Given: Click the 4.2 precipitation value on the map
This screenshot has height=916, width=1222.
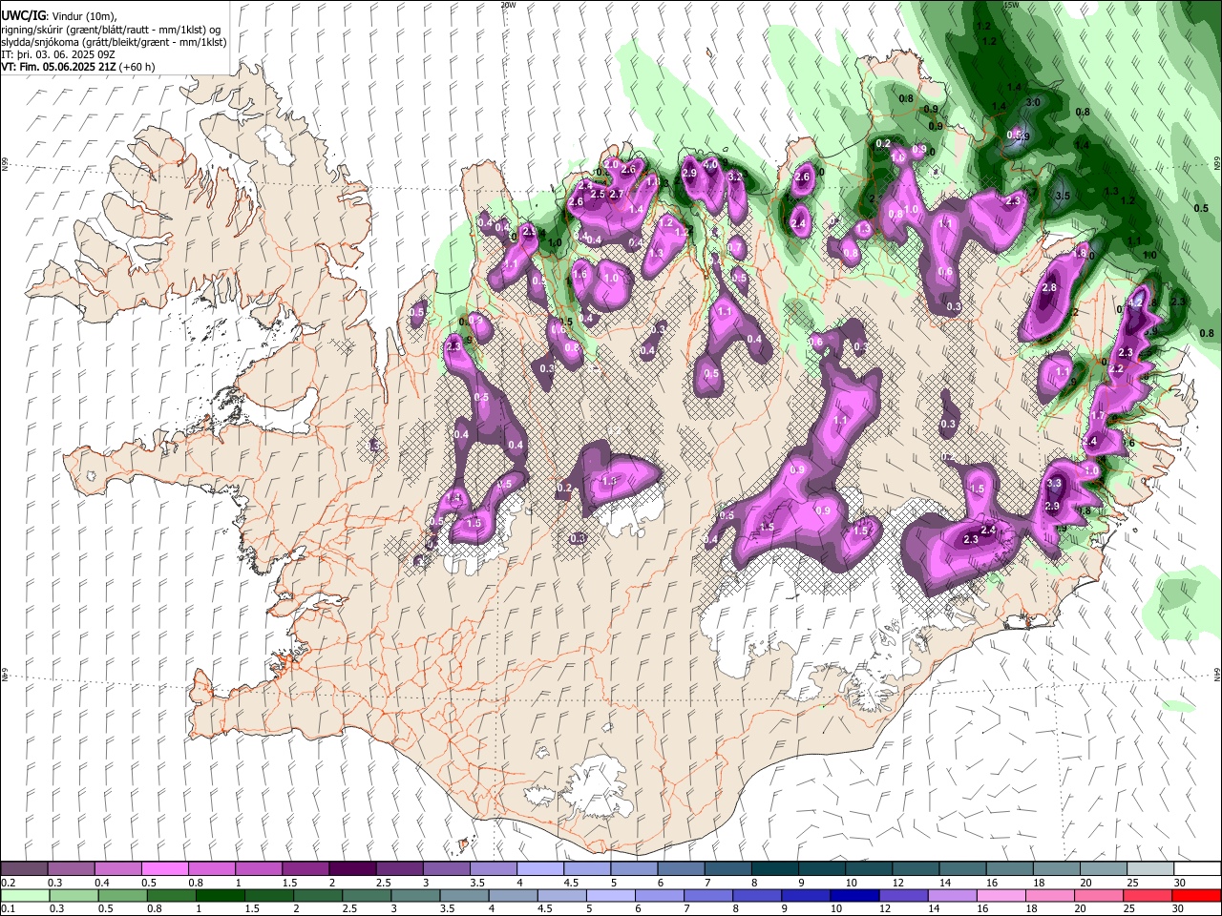Looking at the screenshot, I should point(1136,302).
